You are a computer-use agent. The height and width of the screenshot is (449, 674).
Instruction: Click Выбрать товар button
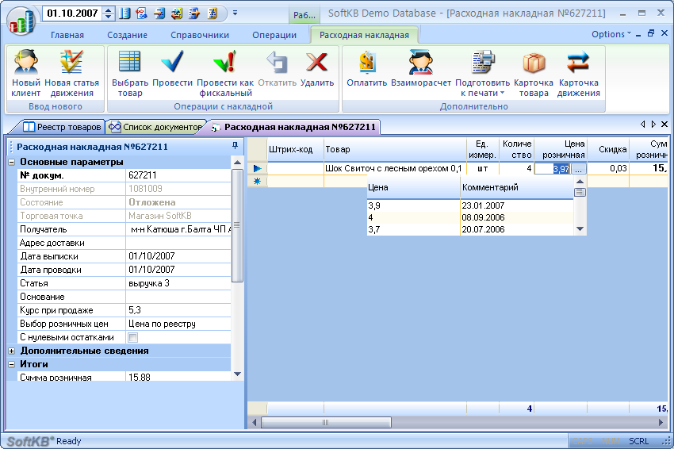(130, 73)
